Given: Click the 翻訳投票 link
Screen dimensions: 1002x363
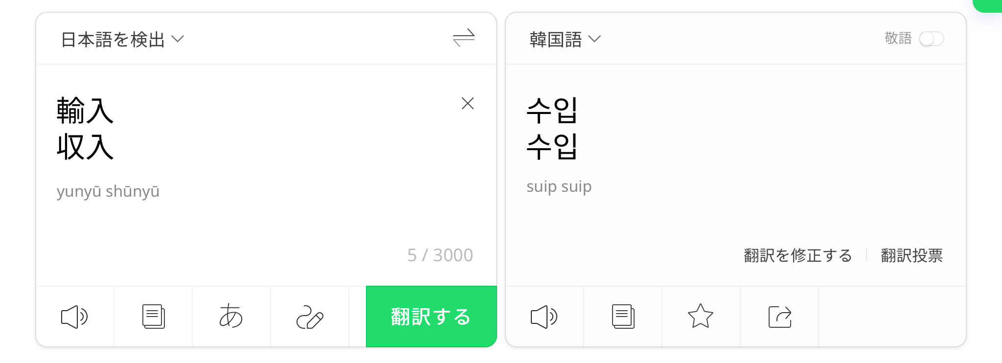Looking at the screenshot, I should 911,255.
